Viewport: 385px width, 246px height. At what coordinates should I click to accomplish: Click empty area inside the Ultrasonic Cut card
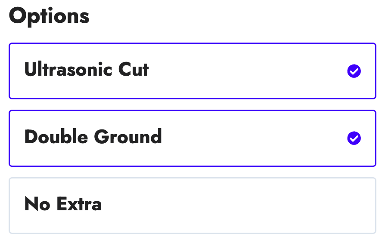tap(245, 71)
